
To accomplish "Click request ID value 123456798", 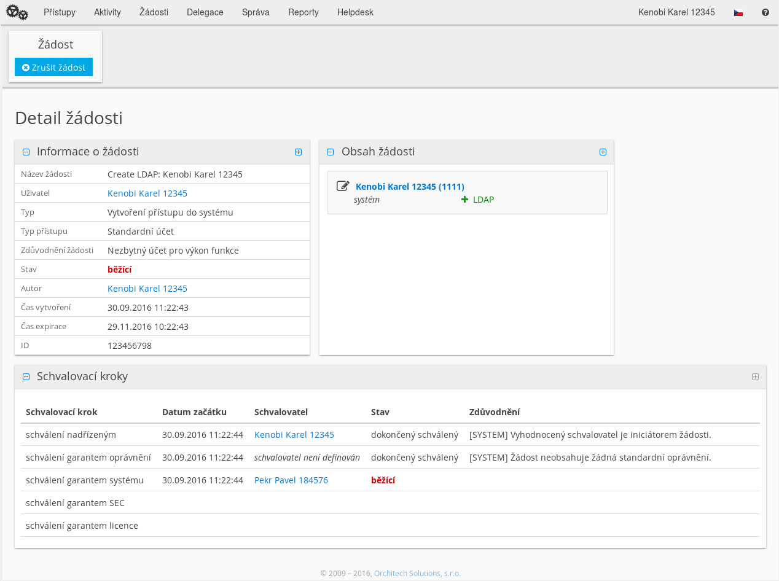I will (x=130, y=346).
